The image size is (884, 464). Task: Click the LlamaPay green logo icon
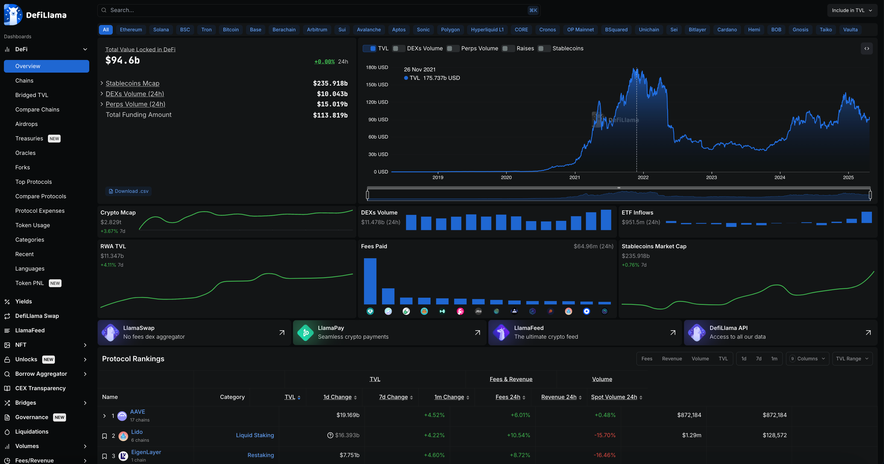(x=305, y=332)
